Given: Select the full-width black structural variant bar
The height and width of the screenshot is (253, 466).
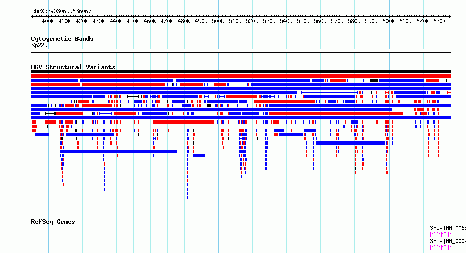Looking at the screenshot, I should [x=241, y=72].
